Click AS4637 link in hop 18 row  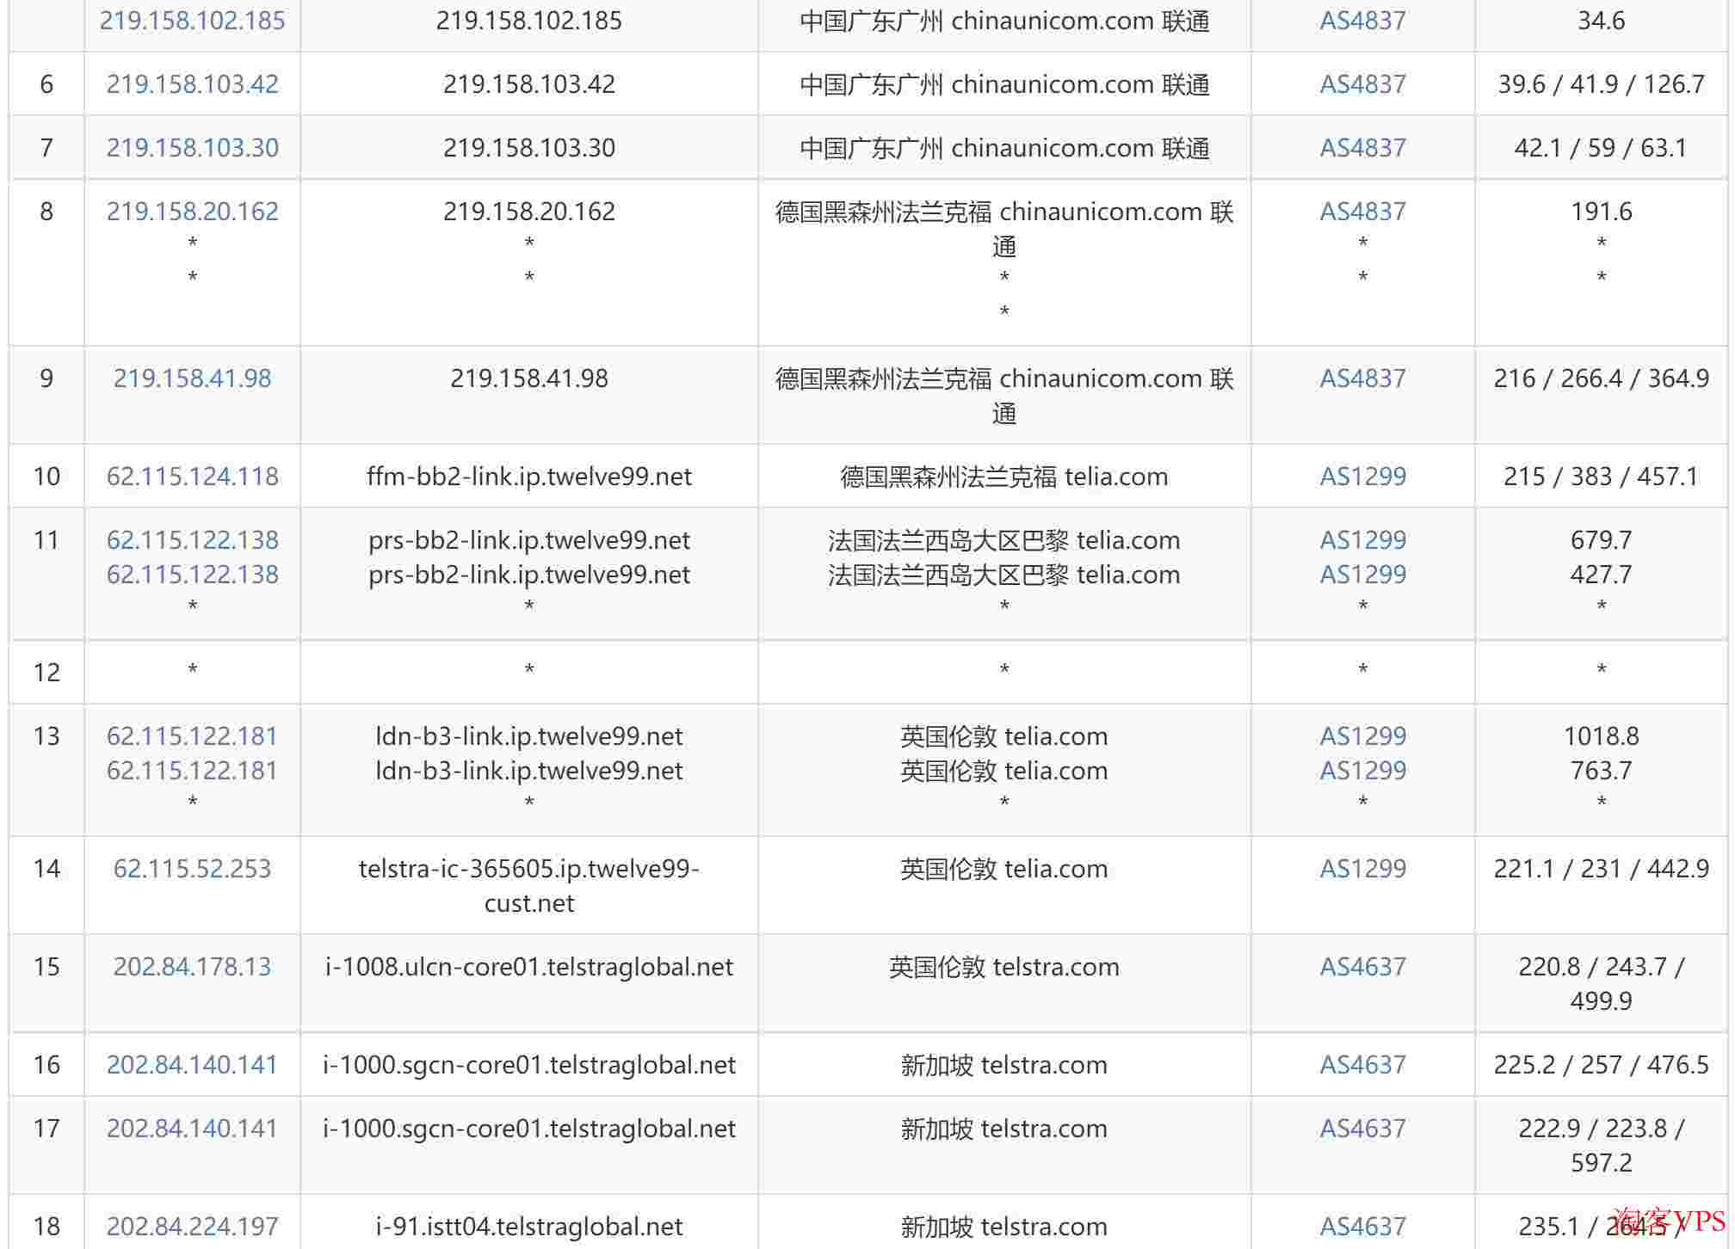click(1362, 1227)
